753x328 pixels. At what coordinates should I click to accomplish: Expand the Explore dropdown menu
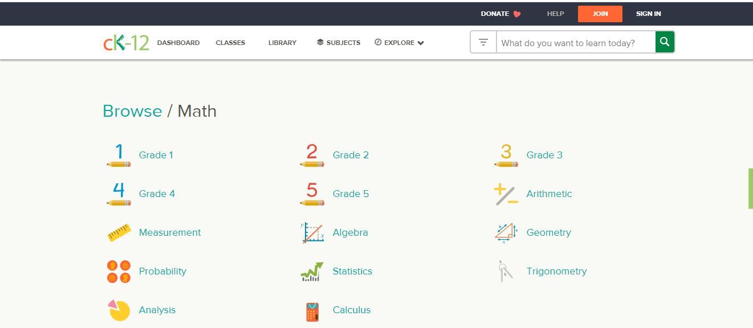click(x=399, y=43)
